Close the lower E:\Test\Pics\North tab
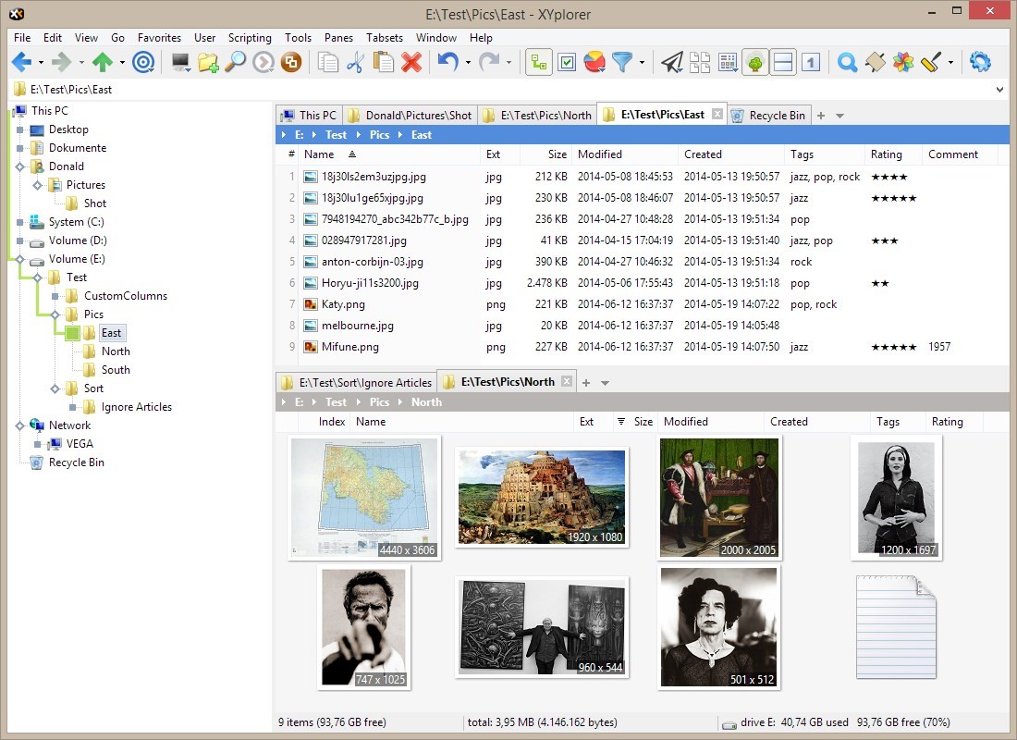Image resolution: width=1017 pixels, height=740 pixels. (x=567, y=381)
